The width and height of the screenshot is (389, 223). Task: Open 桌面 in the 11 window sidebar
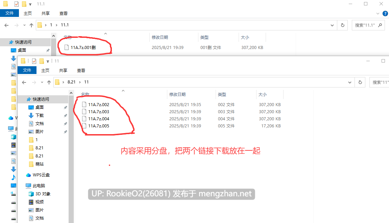40,107
